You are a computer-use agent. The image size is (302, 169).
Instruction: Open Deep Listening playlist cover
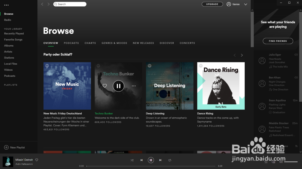pyautogui.click(x=170, y=86)
